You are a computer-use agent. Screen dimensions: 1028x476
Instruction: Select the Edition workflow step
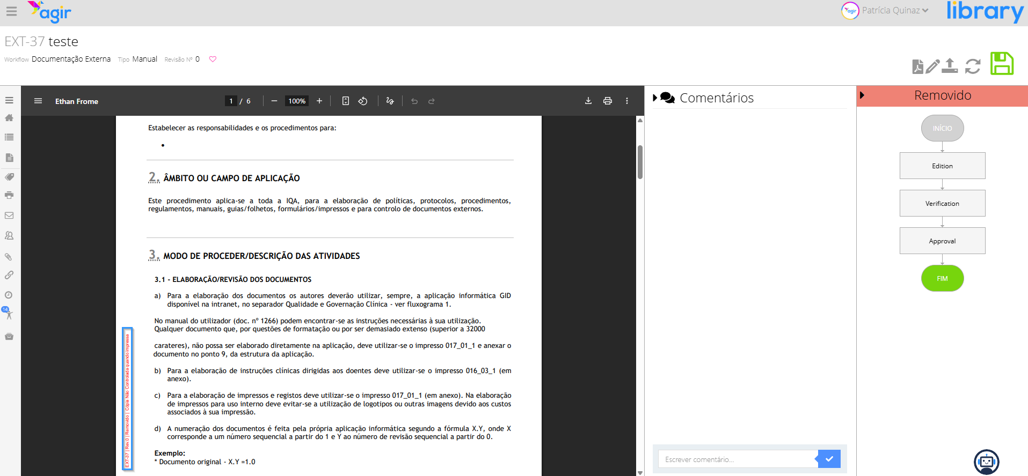coord(943,166)
